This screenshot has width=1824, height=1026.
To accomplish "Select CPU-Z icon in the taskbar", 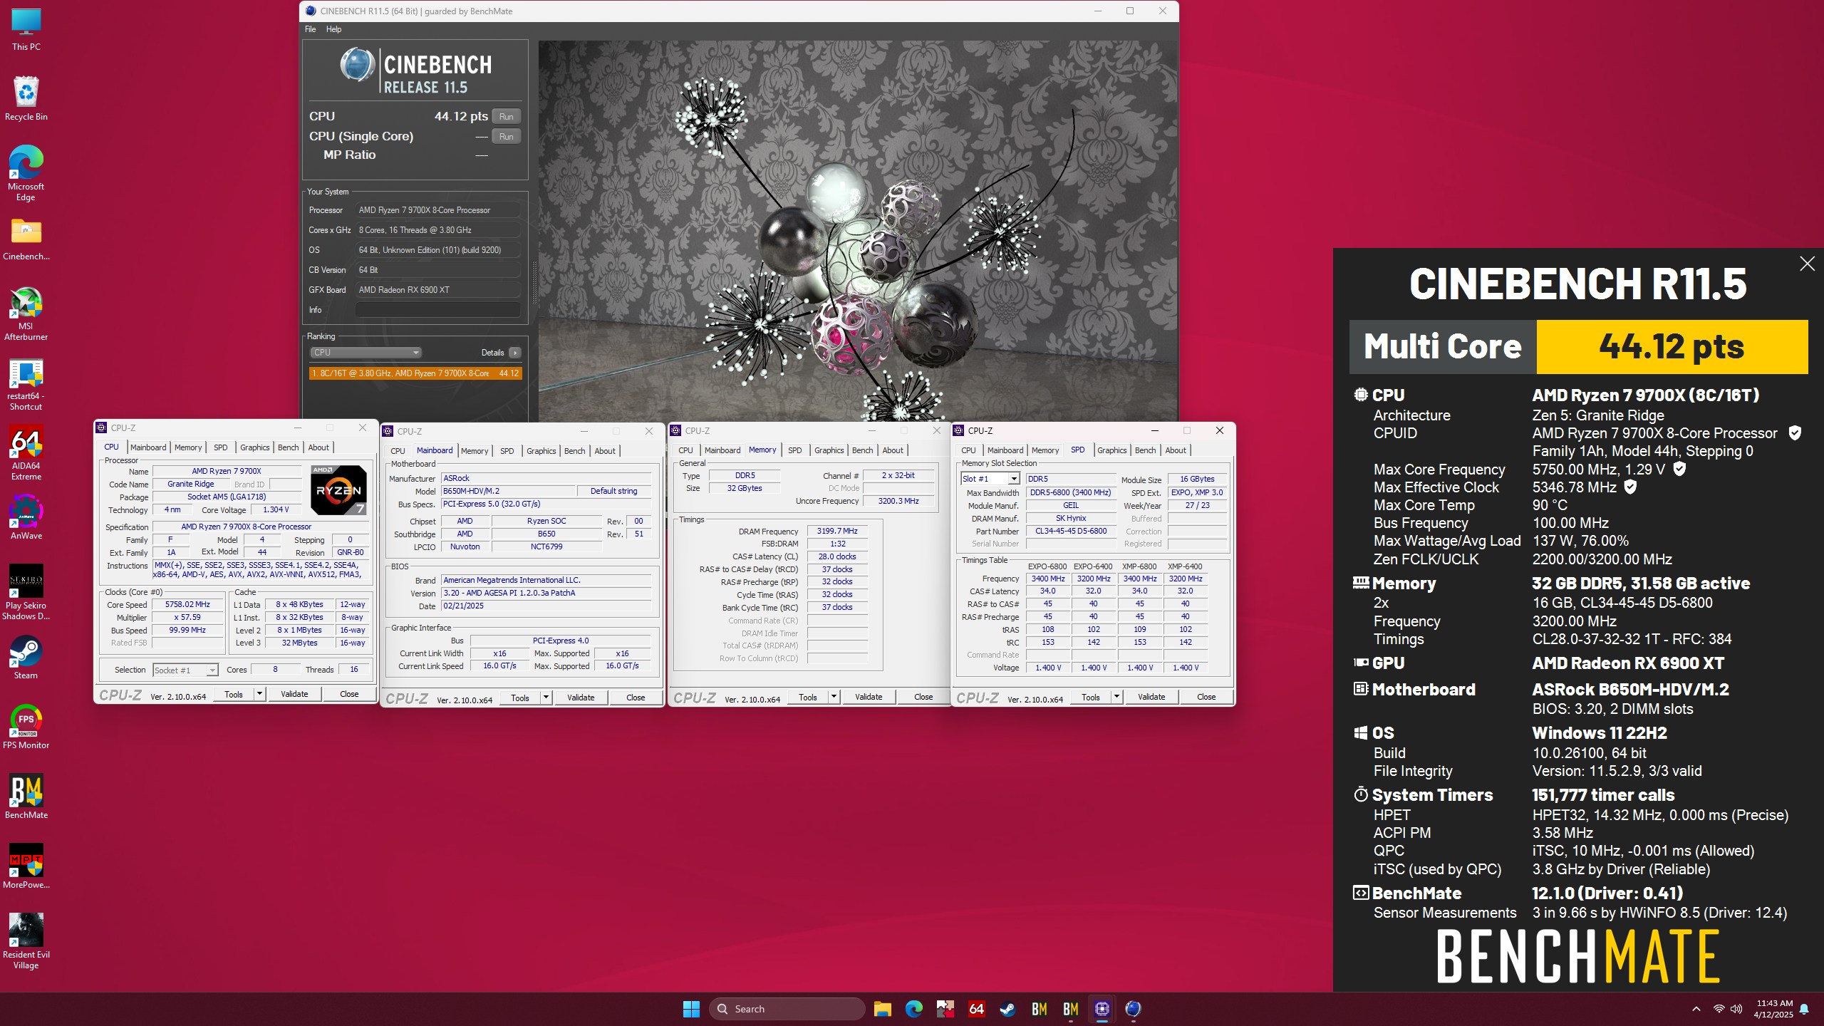I will pyautogui.click(x=1102, y=1009).
